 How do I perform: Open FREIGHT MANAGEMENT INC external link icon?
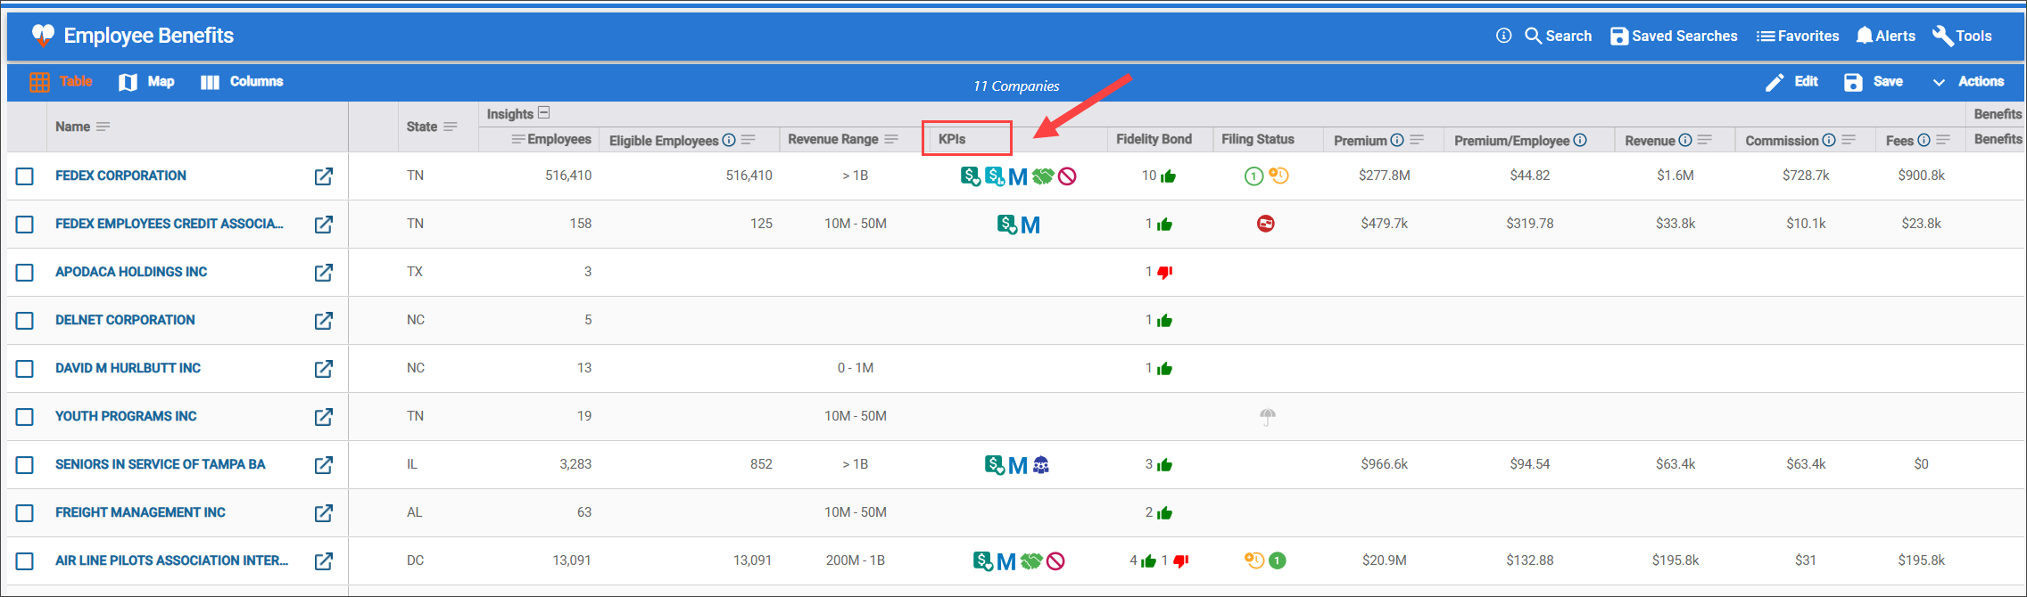pos(324,513)
